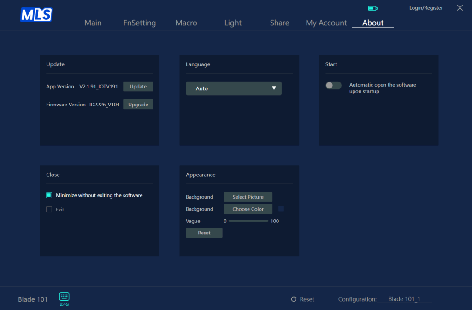472x310 pixels.
Task: Check the Exit checkbox
Action: point(49,209)
